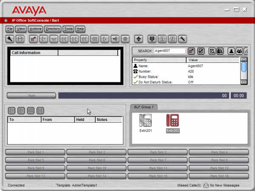Click Template: AdminTemplate1 in the status bar
The width and height of the screenshot is (255, 191).
[x=76, y=185]
